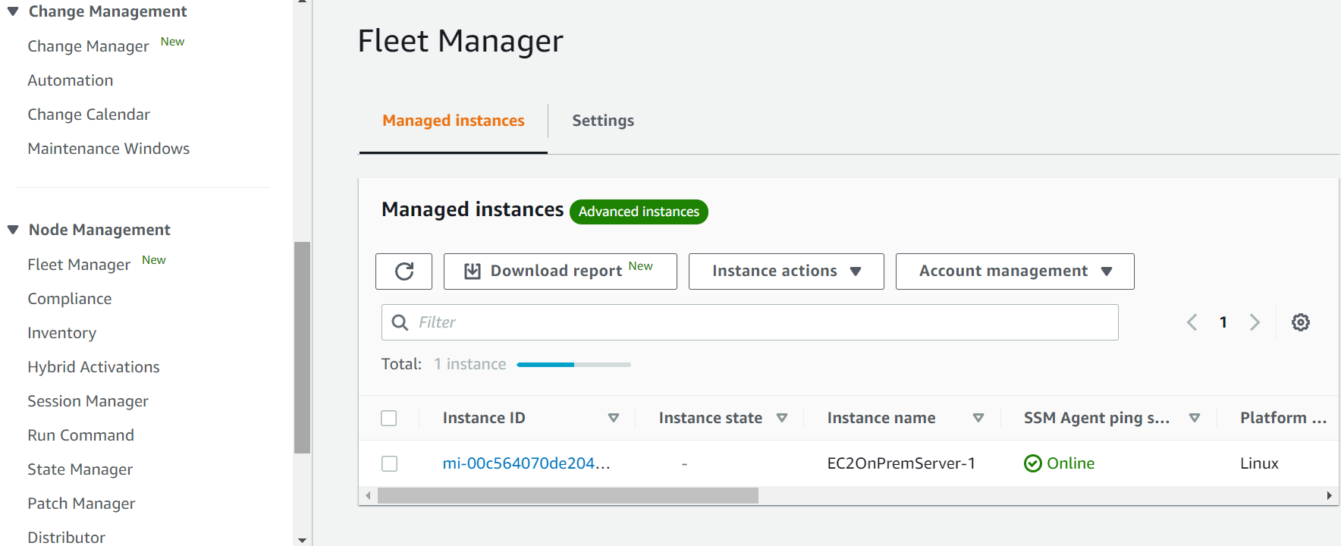Open Change Manager in the sidebar

(x=89, y=46)
